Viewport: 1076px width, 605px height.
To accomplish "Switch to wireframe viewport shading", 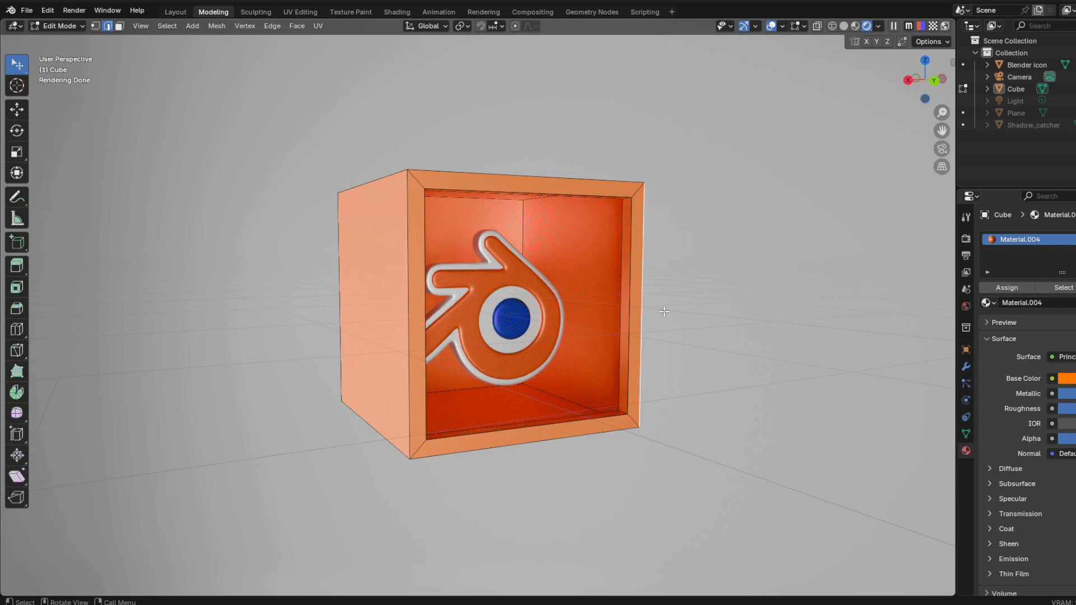I will [x=832, y=26].
